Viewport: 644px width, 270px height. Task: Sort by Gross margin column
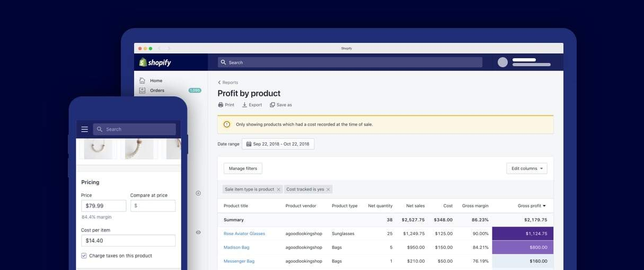(x=475, y=206)
